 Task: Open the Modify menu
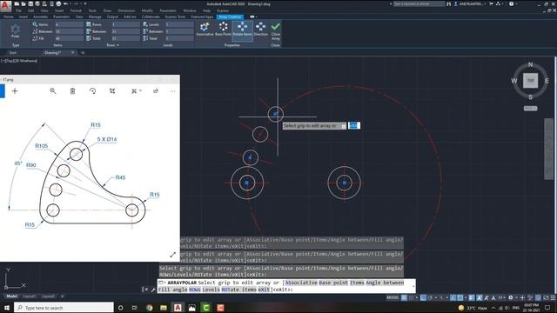coord(147,10)
